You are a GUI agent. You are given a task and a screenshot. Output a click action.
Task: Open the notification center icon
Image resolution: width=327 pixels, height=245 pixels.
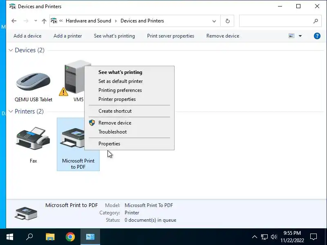point(314,237)
